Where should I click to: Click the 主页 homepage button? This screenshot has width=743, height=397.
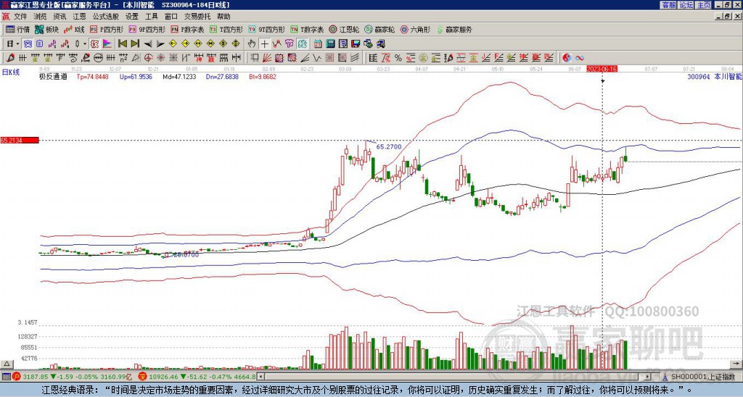[704, 5]
